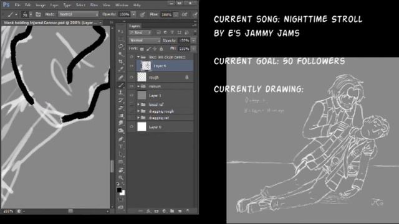Open the Brush Preset picker arrow
Image resolution: width=399 pixels, height=224 pixels.
click(x=31, y=14)
